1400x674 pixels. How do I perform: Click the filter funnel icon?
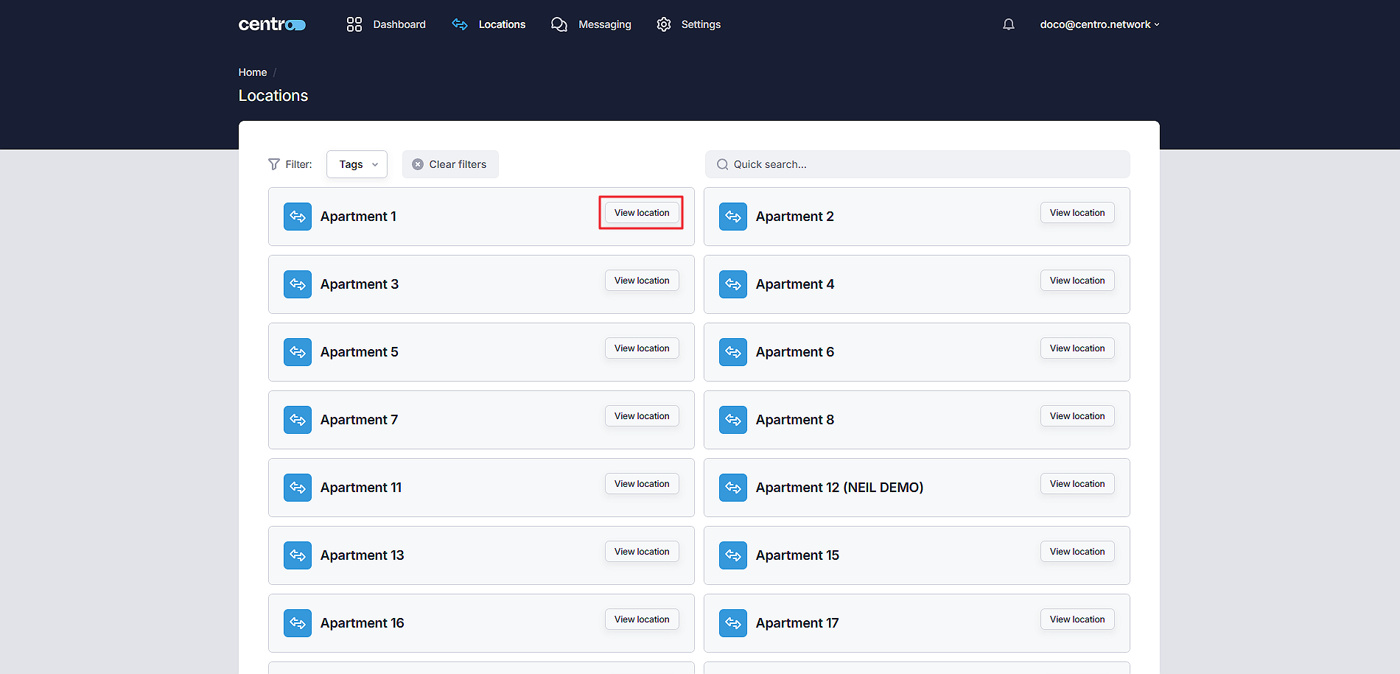pyautogui.click(x=274, y=164)
